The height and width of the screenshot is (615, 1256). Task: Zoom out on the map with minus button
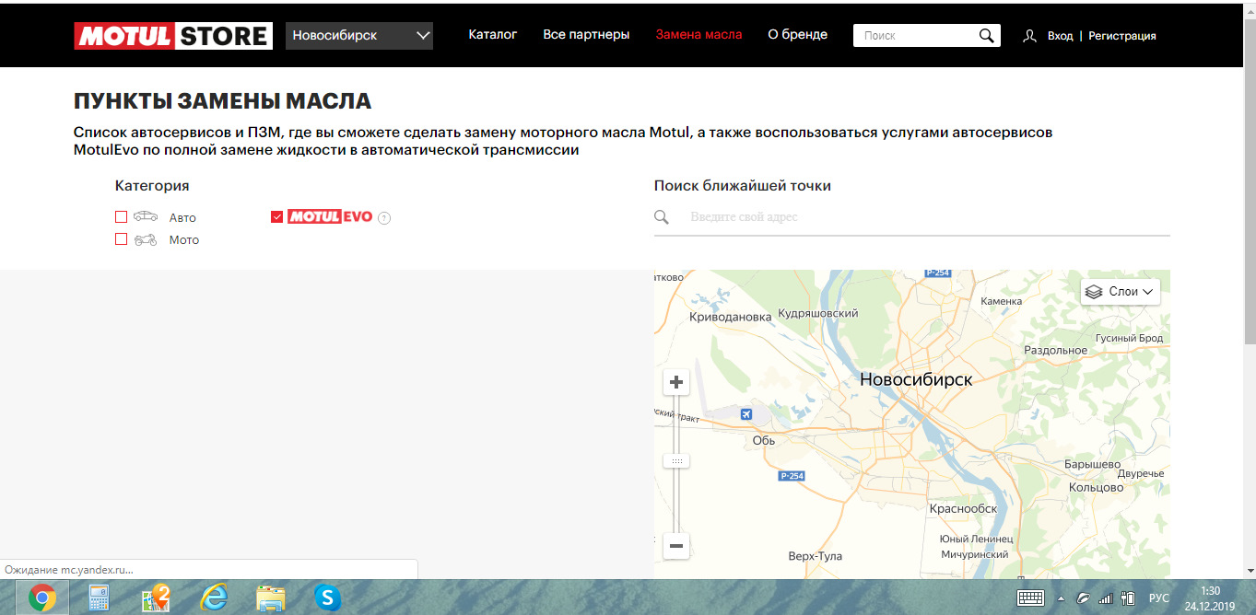676,546
